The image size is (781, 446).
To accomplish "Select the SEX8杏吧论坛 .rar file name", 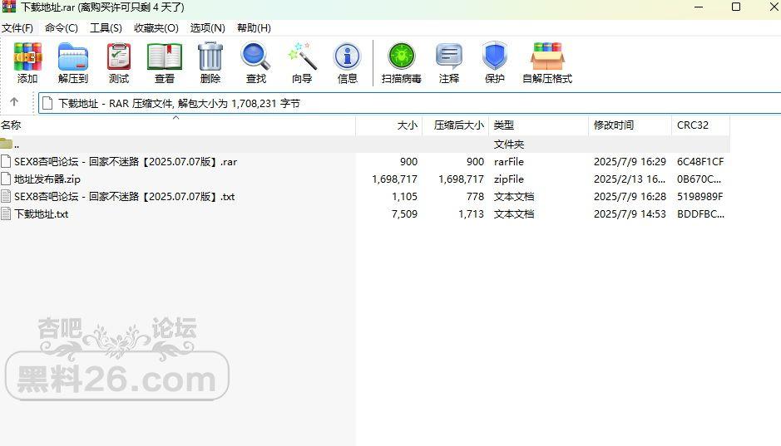I will click(126, 162).
